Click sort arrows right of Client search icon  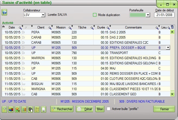pyautogui.click(x=52, y=26)
